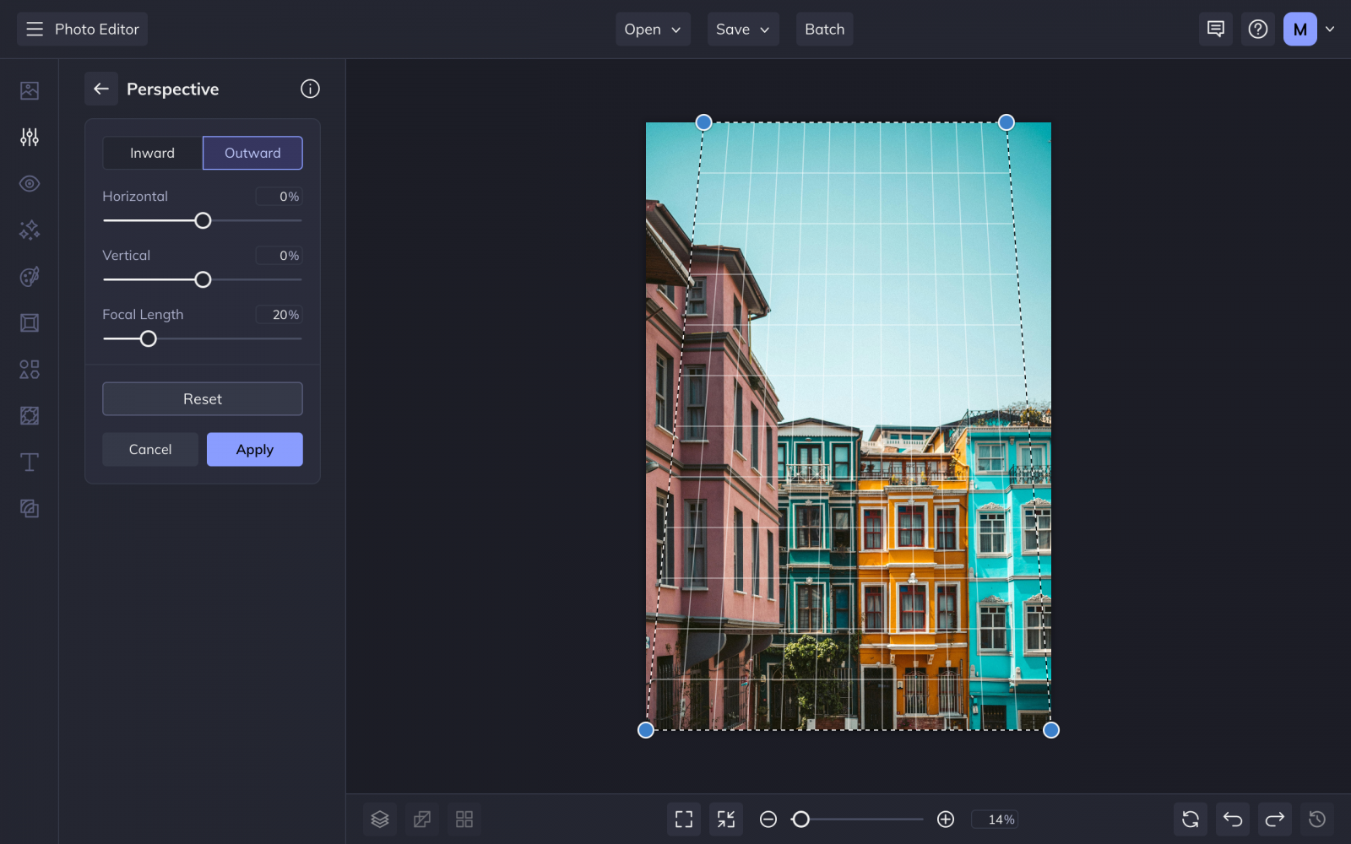Open the Save dropdown menu
The image size is (1351, 844).
pyautogui.click(x=741, y=29)
